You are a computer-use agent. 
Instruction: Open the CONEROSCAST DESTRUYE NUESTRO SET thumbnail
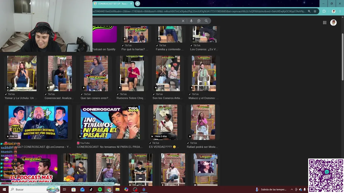pos(38,122)
